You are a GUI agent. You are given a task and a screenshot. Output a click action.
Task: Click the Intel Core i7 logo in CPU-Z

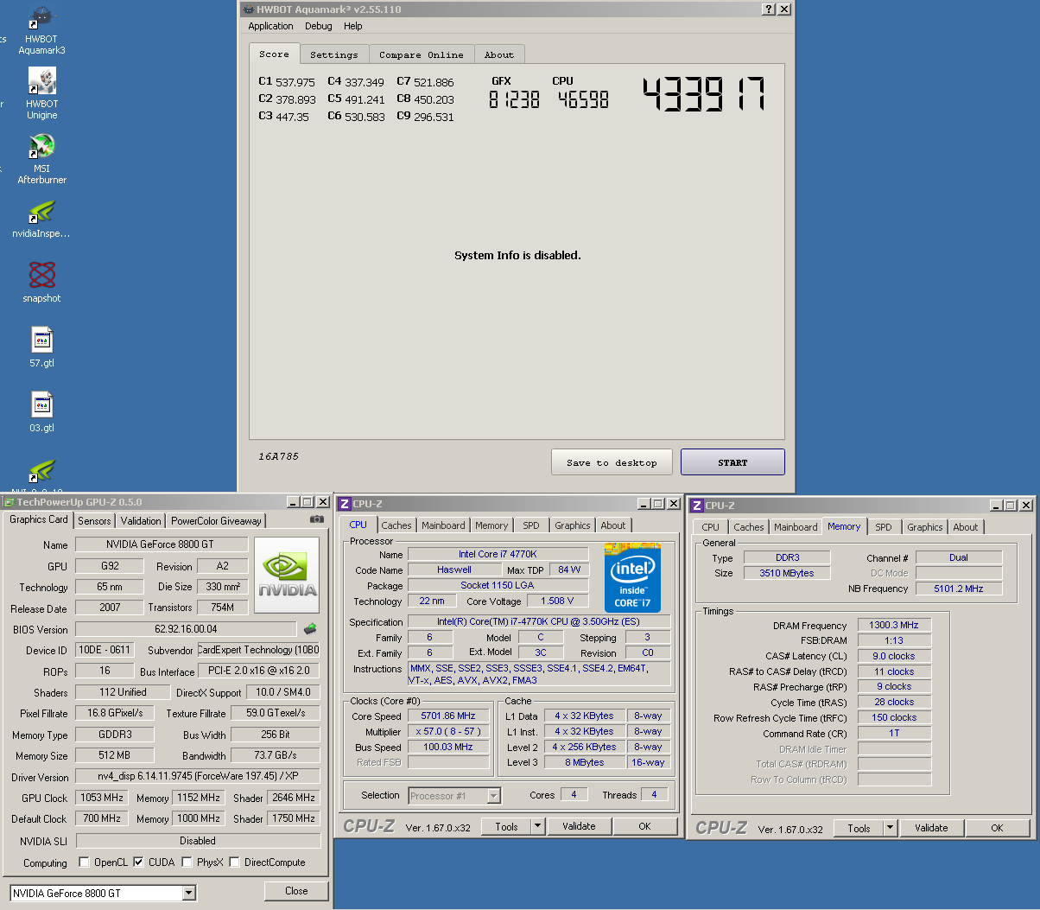pyautogui.click(x=632, y=577)
